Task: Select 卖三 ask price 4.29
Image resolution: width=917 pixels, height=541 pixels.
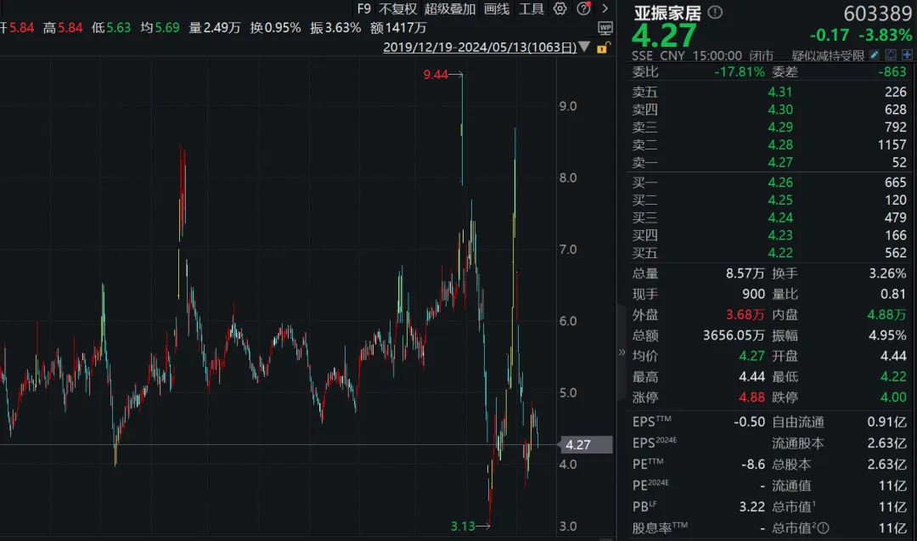Action: pos(780,127)
